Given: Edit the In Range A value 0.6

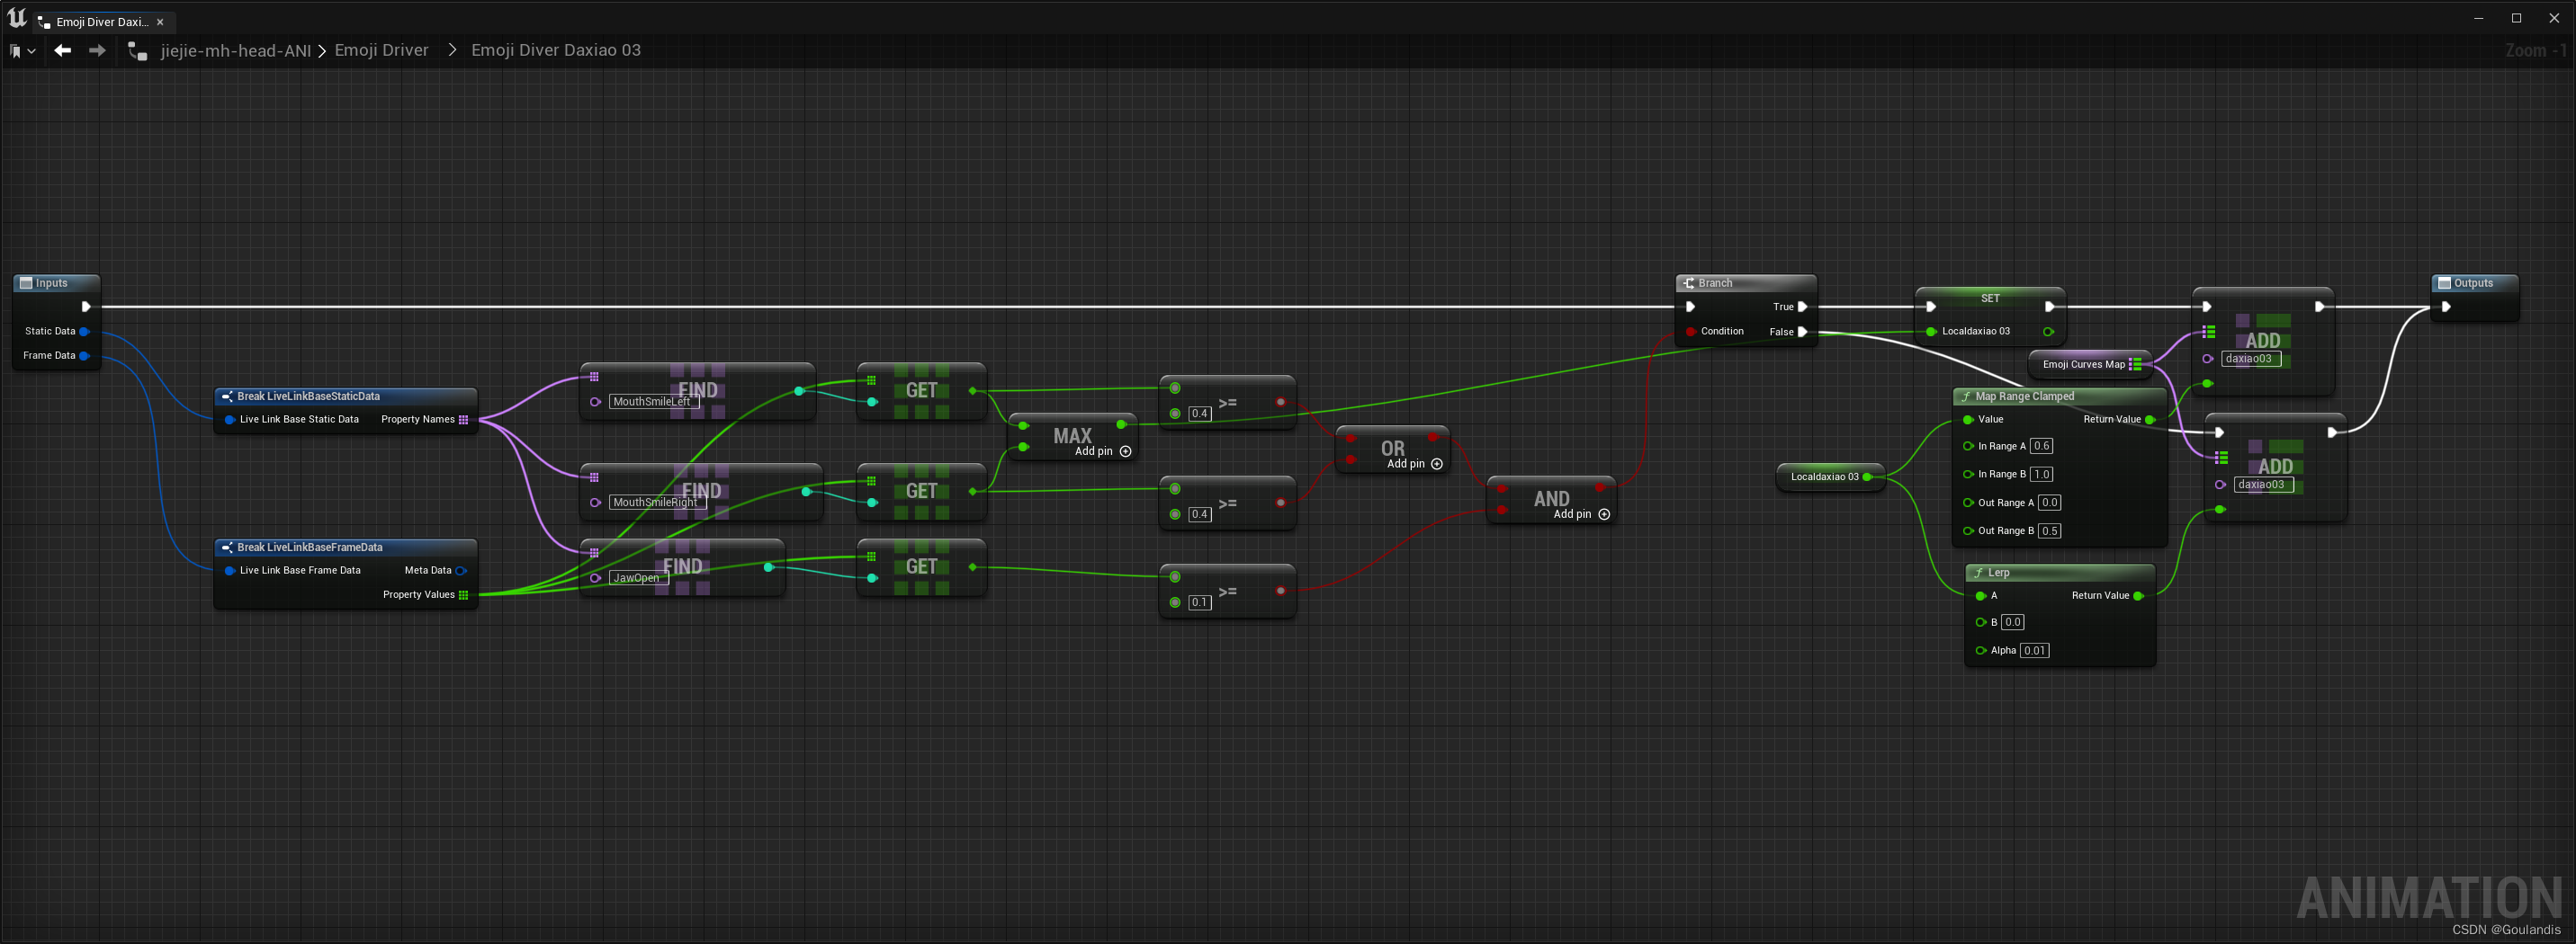Looking at the screenshot, I should (x=2041, y=447).
